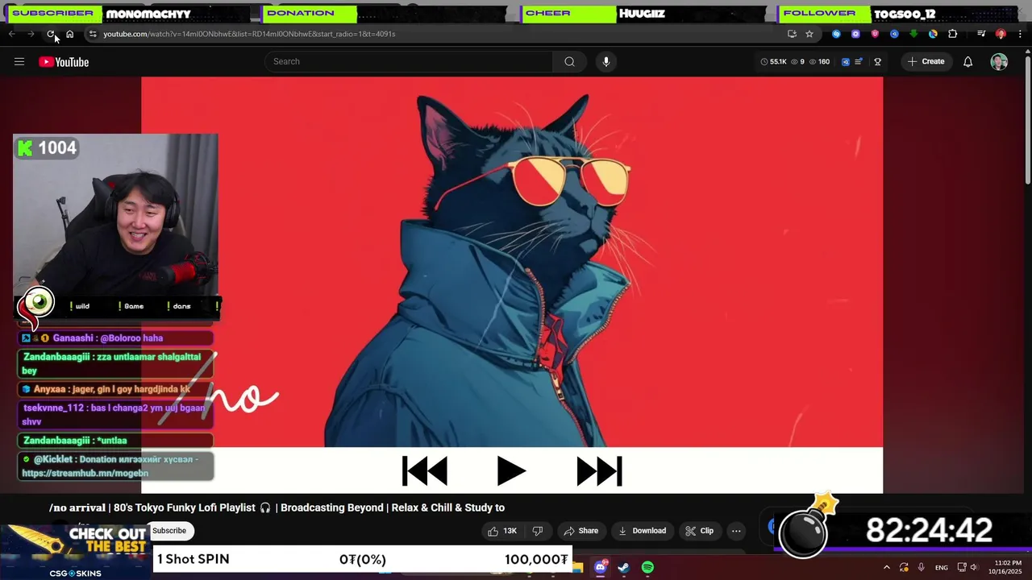1032x580 pixels.
Task: Focus the YouTube search field
Action: tap(409, 62)
